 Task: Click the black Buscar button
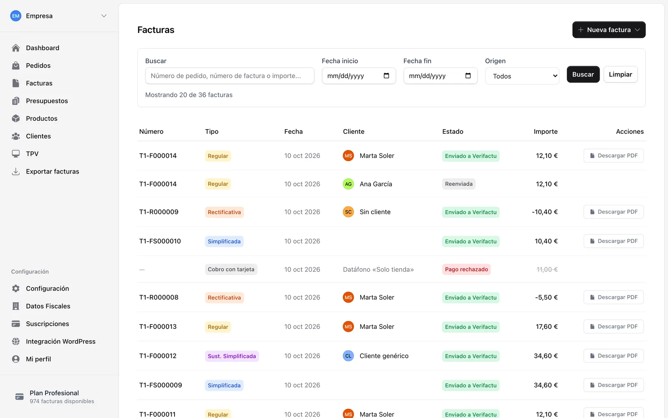(583, 74)
